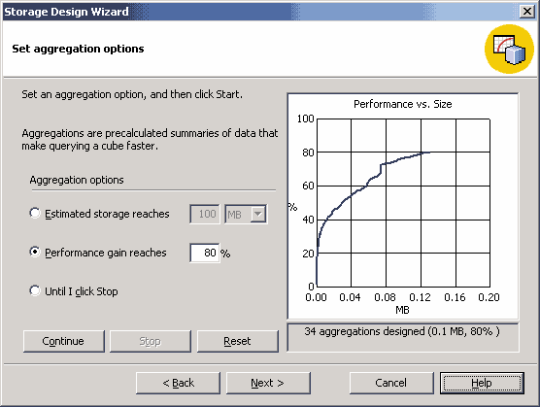Screen dimensions: 540x407
Task: Close the Storage Design Wizard window
Action: (x=527, y=12)
